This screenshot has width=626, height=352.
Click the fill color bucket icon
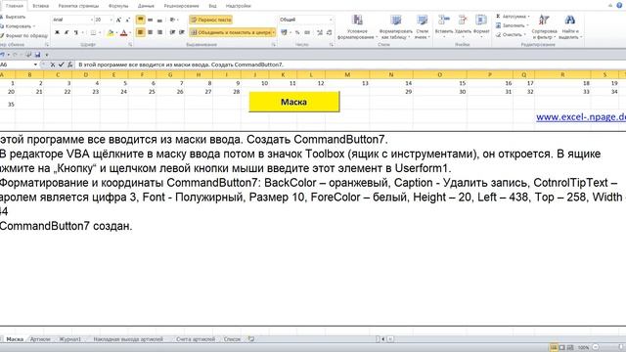point(111,32)
